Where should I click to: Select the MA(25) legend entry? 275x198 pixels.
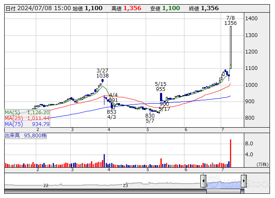coord(27,118)
